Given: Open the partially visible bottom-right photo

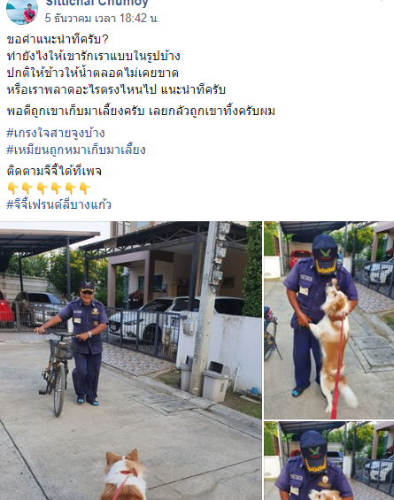Looking at the screenshot, I should click(328, 461).
